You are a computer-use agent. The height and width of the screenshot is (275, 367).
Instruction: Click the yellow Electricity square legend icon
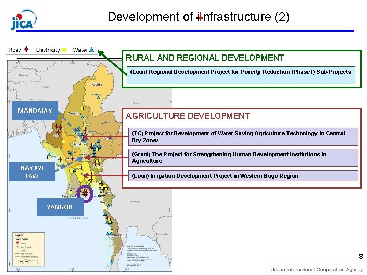(64, 50)
